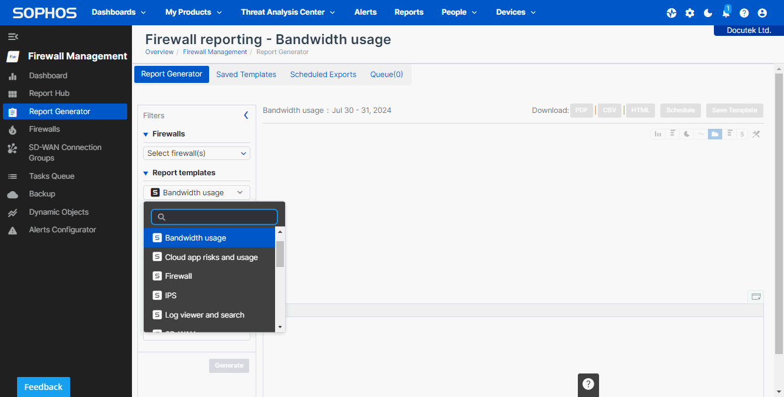Viewport: 784px width, 397px height.
Task: Open SD-WAN Connection Groups
Action: [65, 152]
